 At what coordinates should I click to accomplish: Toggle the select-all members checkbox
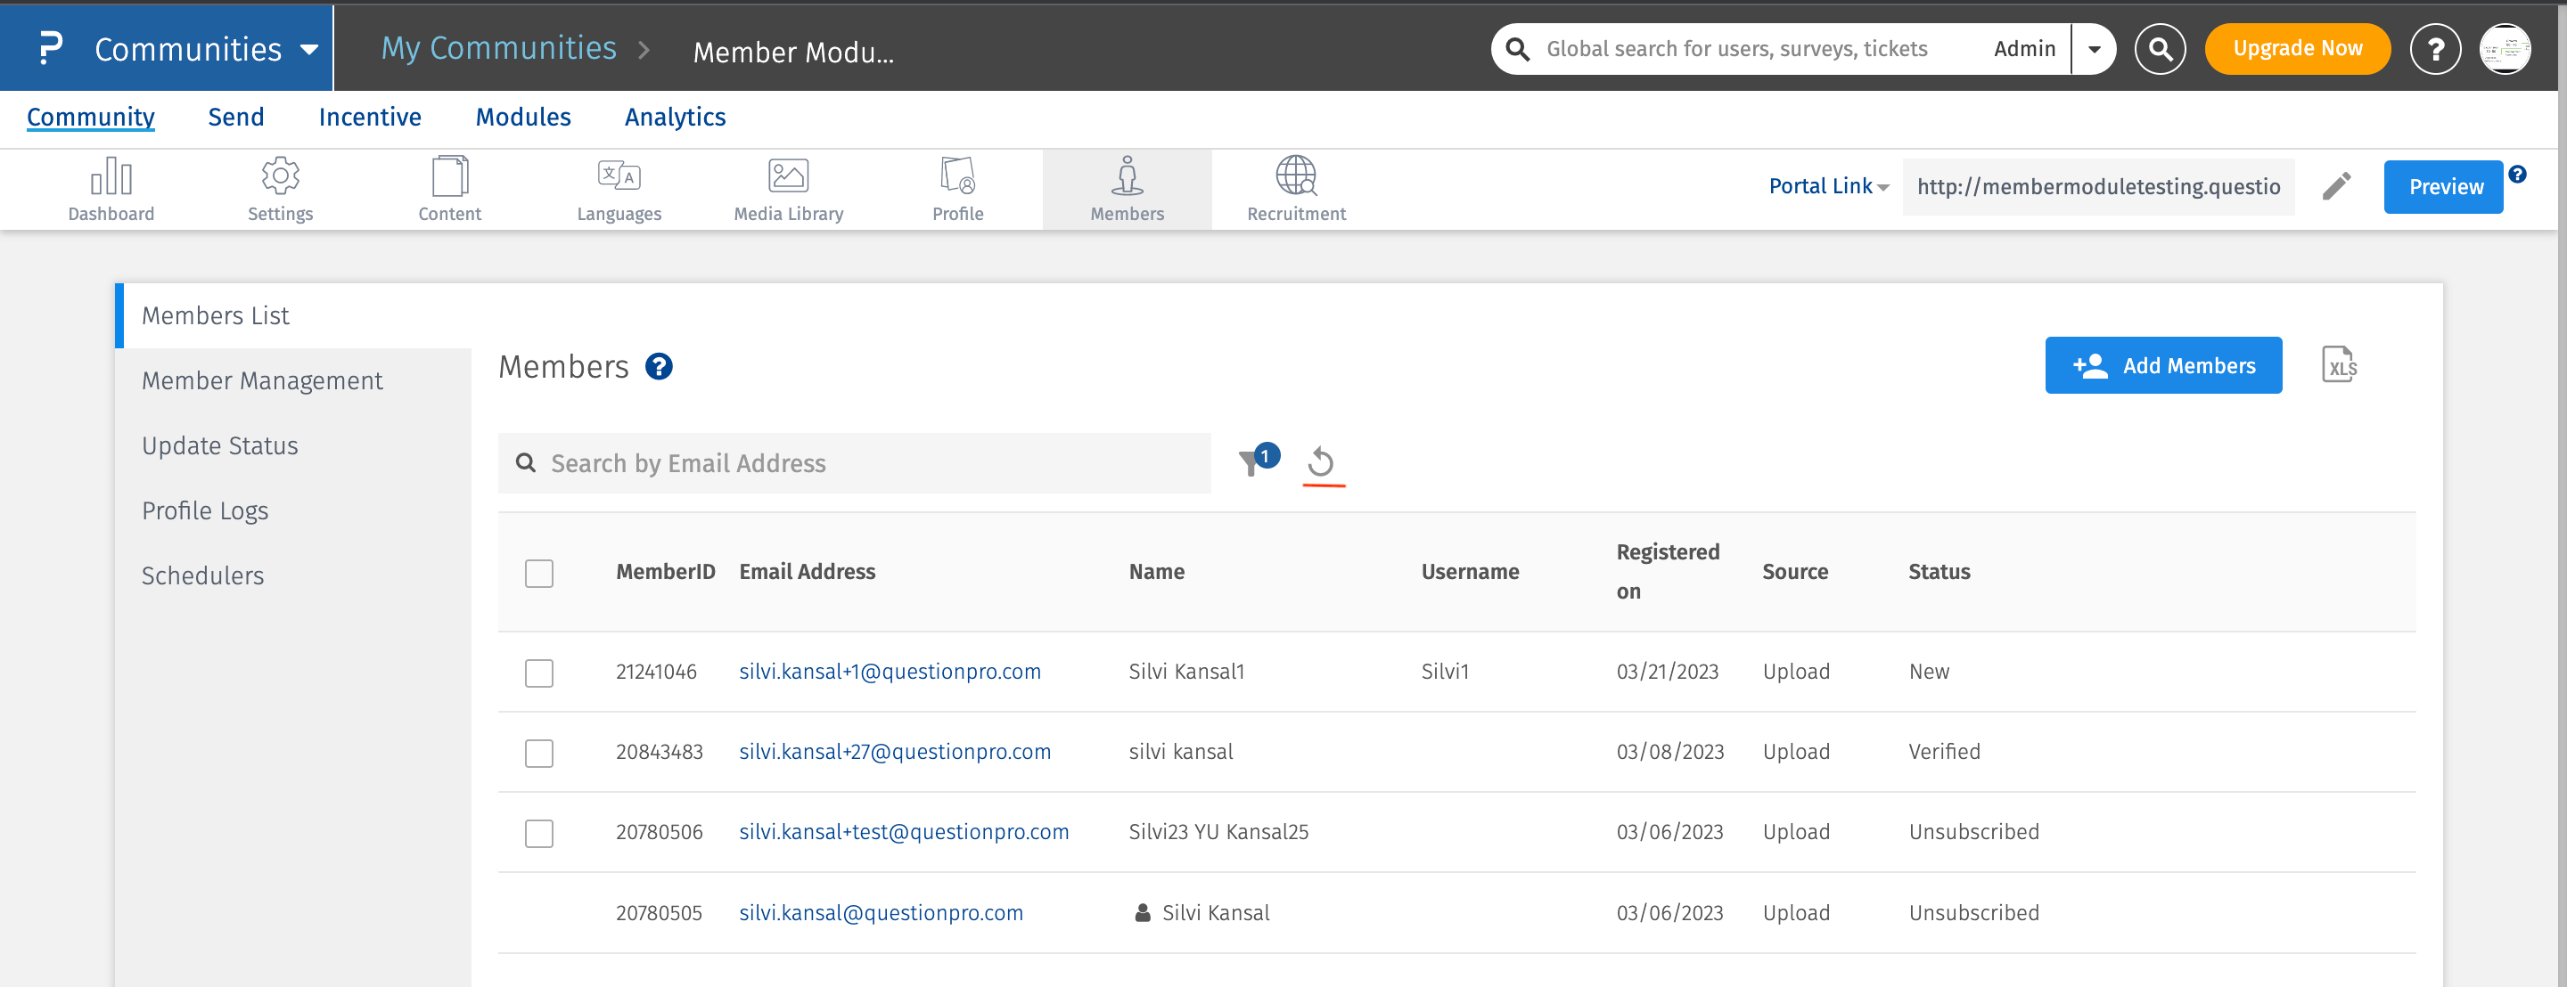point(539,574)
